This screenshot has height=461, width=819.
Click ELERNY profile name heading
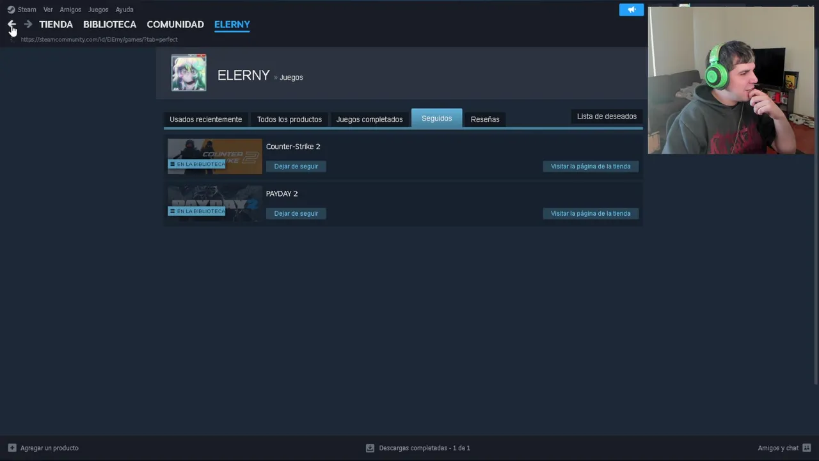click(244, 75)
